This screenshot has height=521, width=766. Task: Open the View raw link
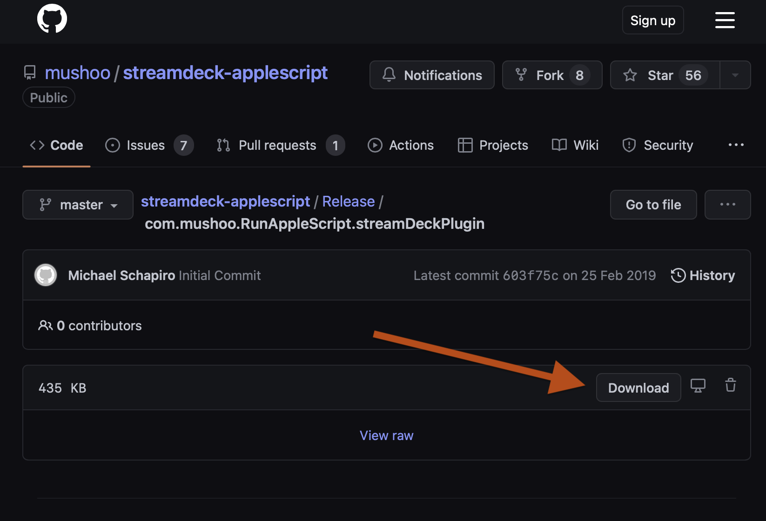click(386, 435)
